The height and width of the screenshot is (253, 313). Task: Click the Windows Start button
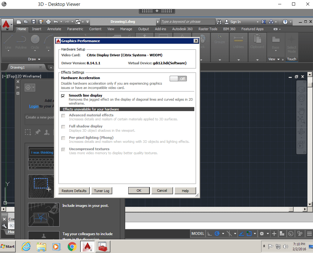[x=8, y=247]
